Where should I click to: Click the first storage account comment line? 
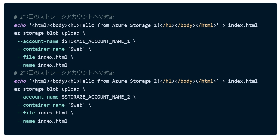(x=64, y=17)
